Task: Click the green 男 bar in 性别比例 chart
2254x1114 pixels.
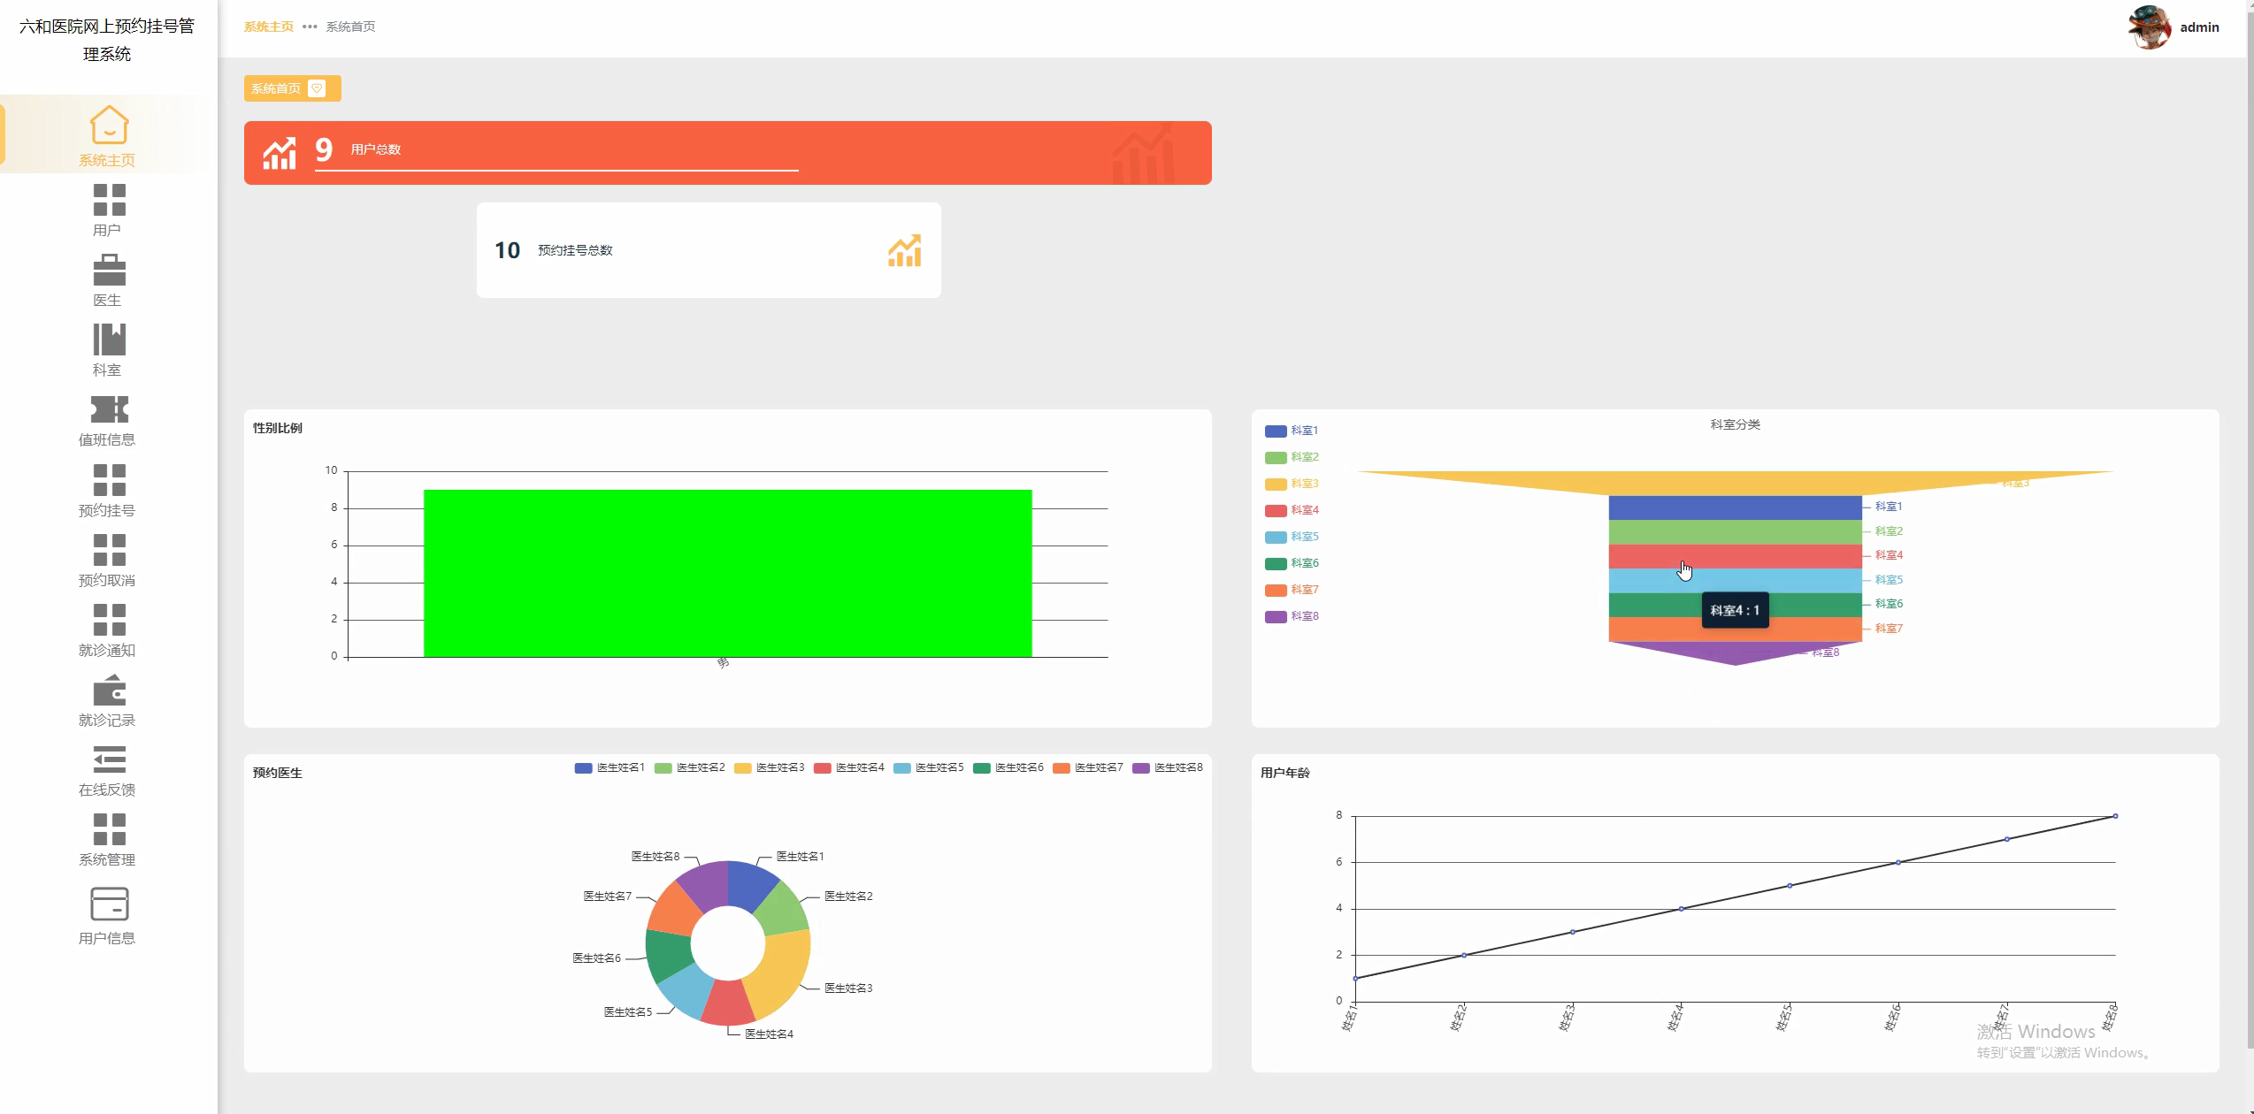Action: [728, 573]
